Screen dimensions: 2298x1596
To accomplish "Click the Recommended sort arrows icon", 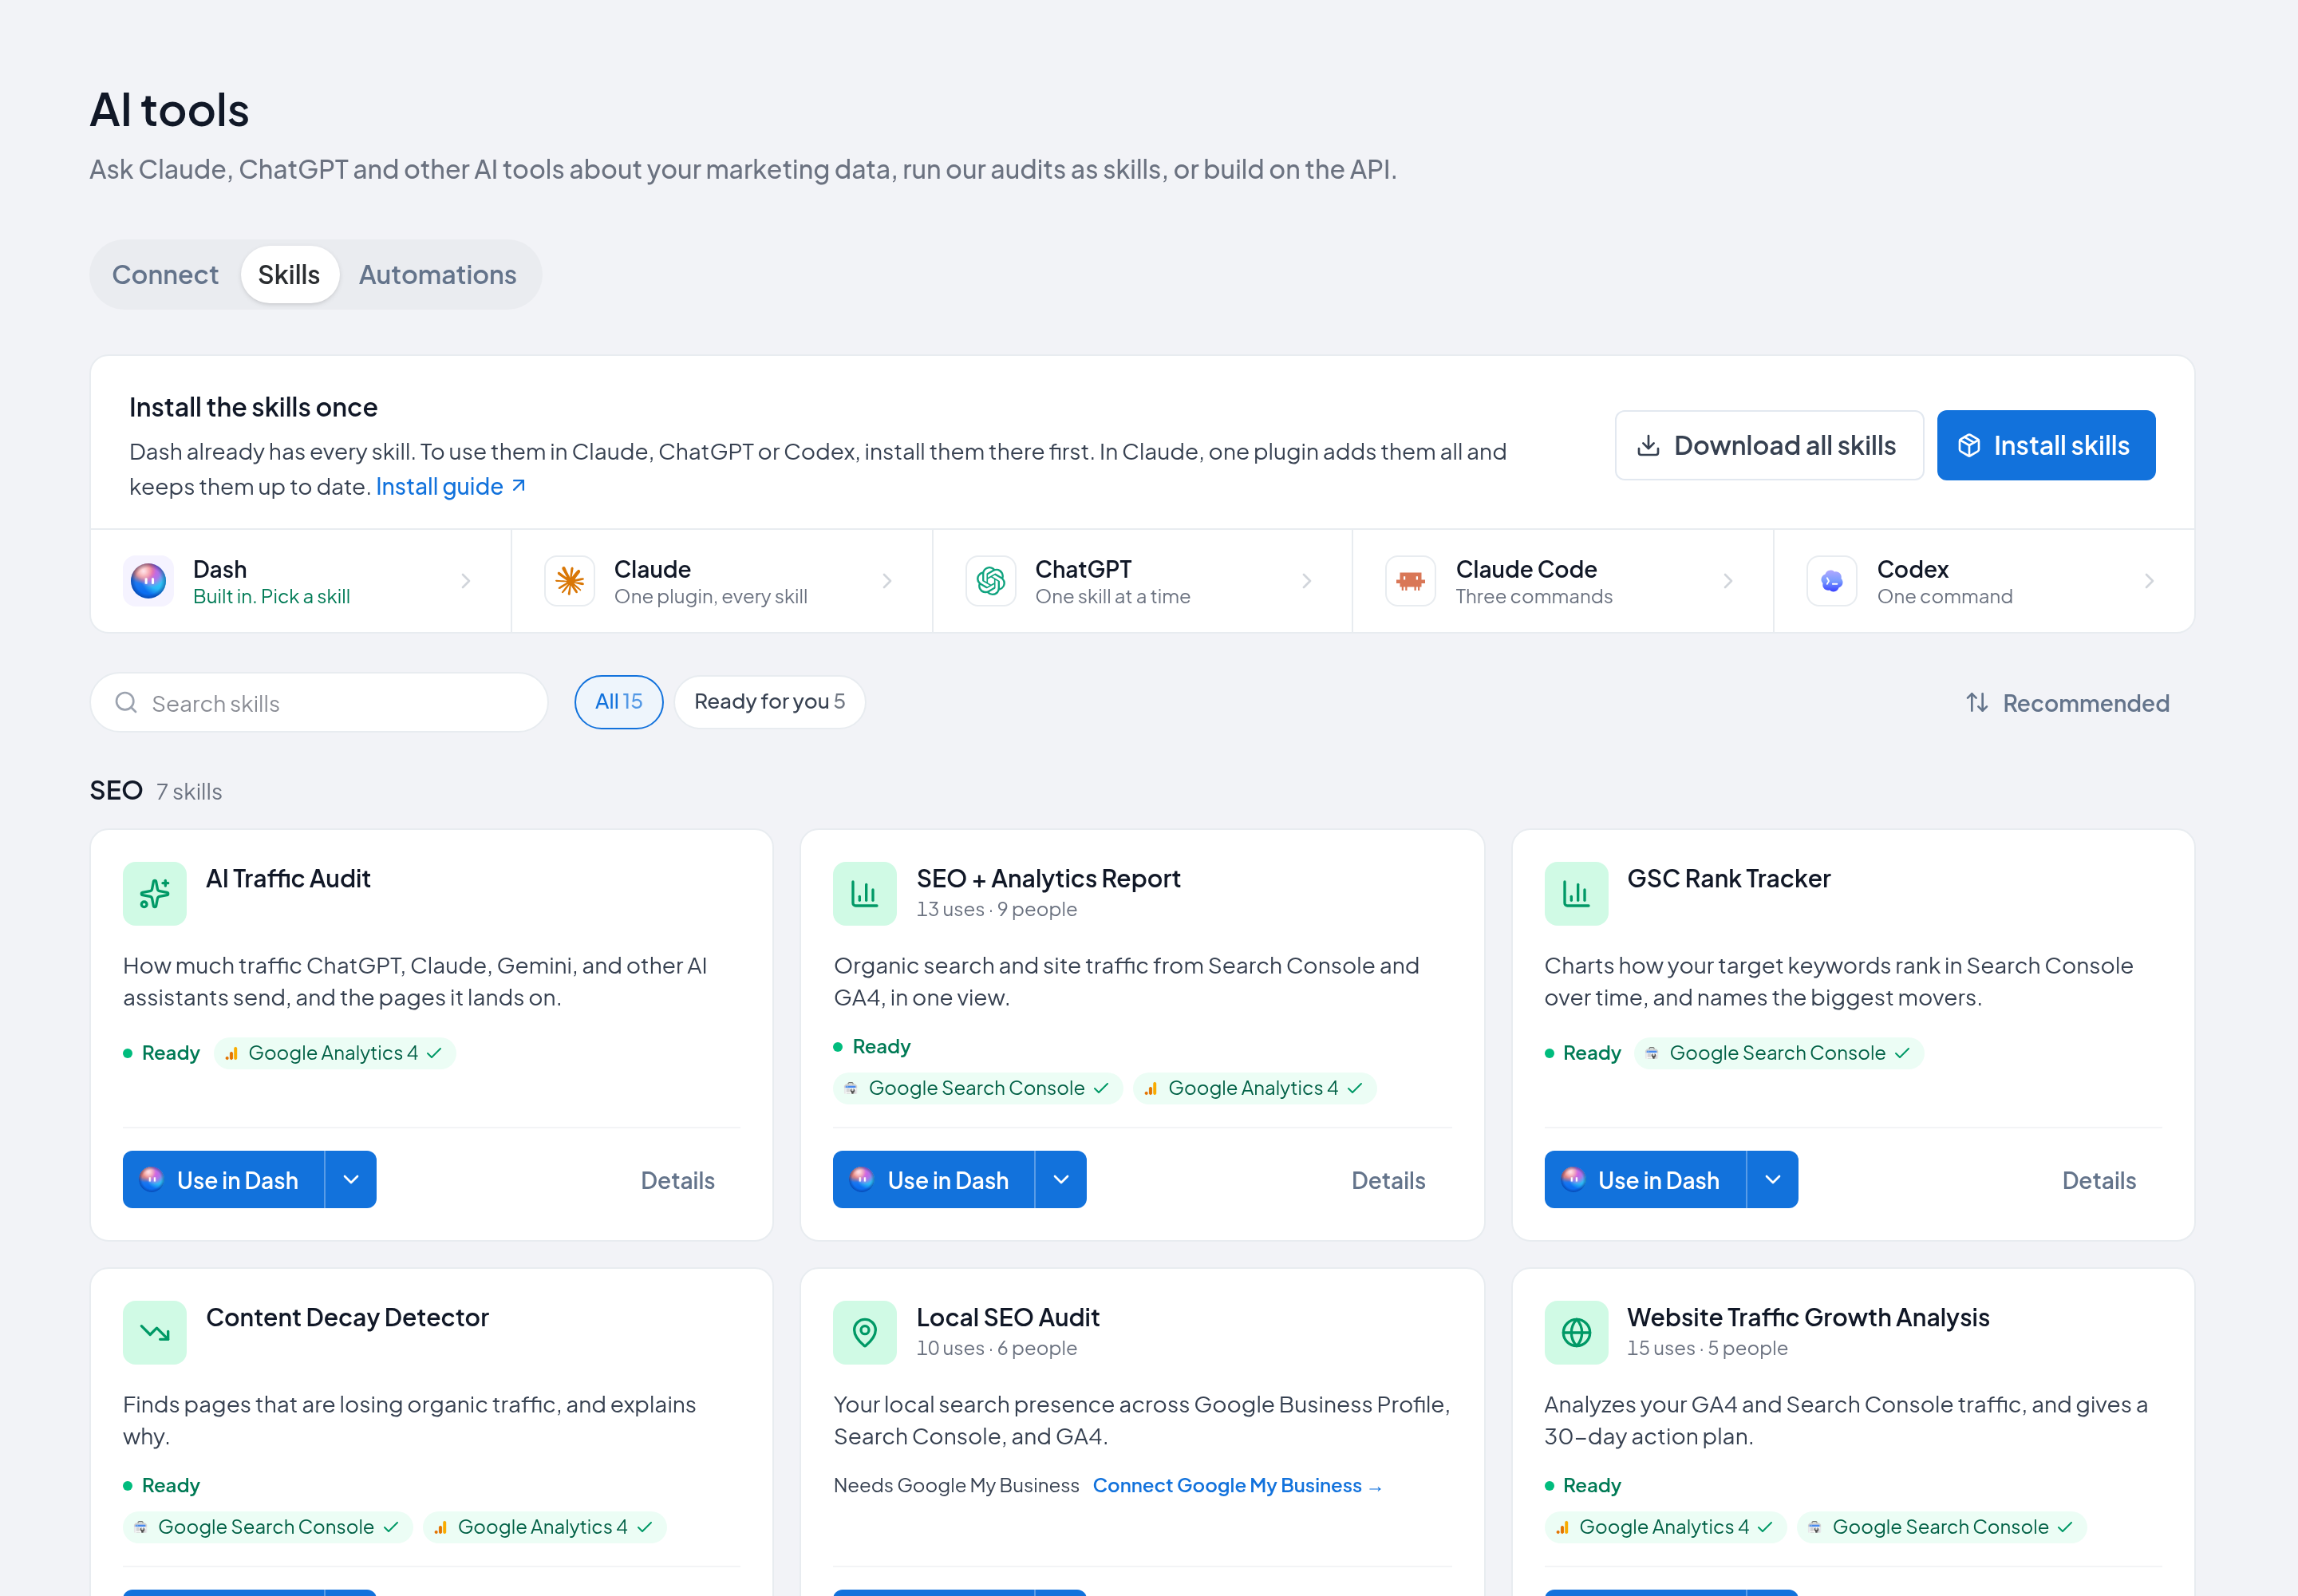I will [x=1977, y=703].
